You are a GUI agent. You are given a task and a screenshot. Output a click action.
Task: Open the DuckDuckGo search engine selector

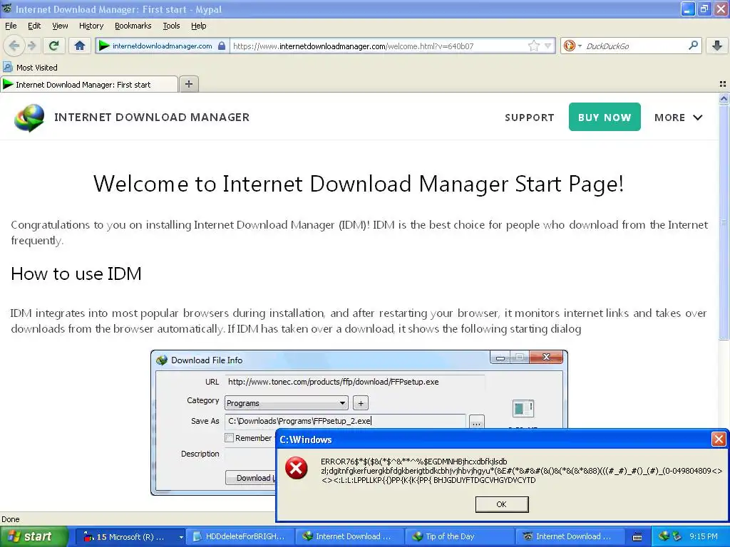tap(572, 46)
